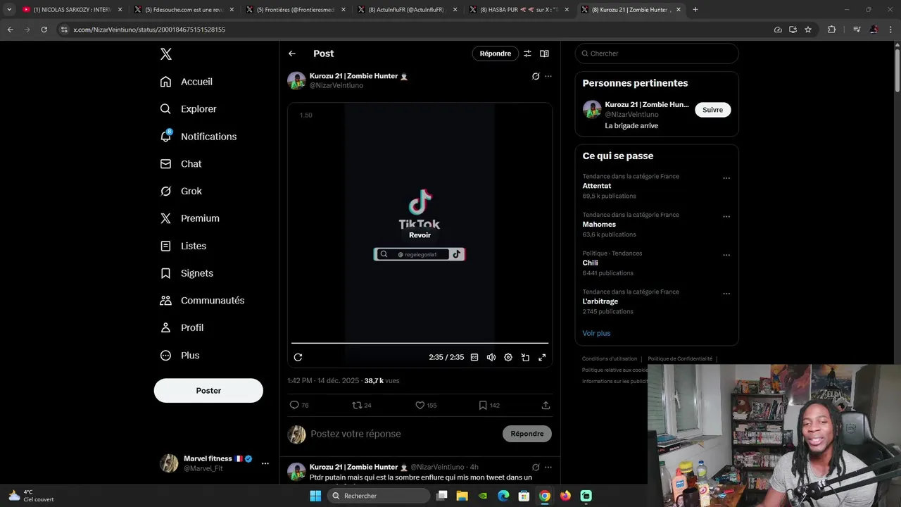The image size is (901, 507).
Task: Open the Attentat trend
Action: pyautogui.click(x=597, y=186)
